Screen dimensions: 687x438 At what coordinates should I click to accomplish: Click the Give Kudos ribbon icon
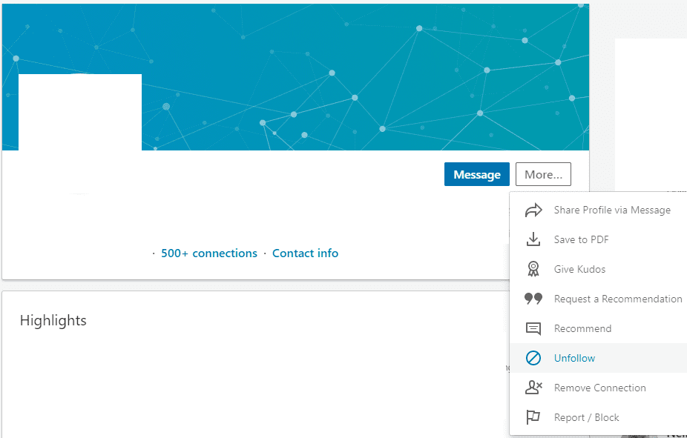[x=533, y=269]
